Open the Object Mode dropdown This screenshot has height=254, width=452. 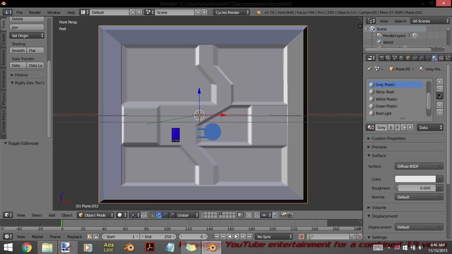click(x=95, y=215)
